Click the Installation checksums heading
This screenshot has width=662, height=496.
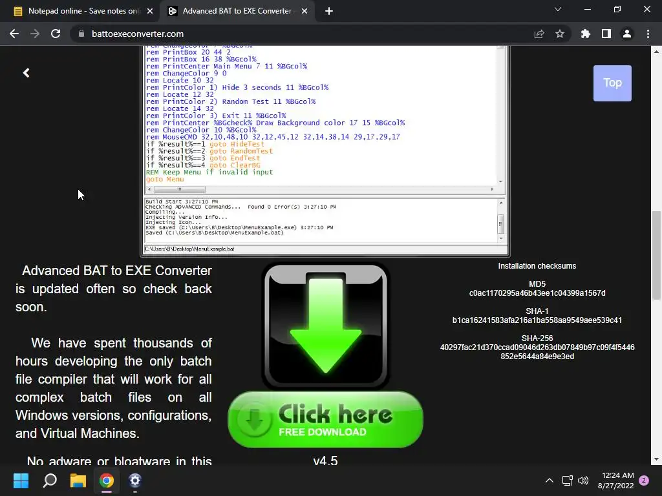point(537,266)
